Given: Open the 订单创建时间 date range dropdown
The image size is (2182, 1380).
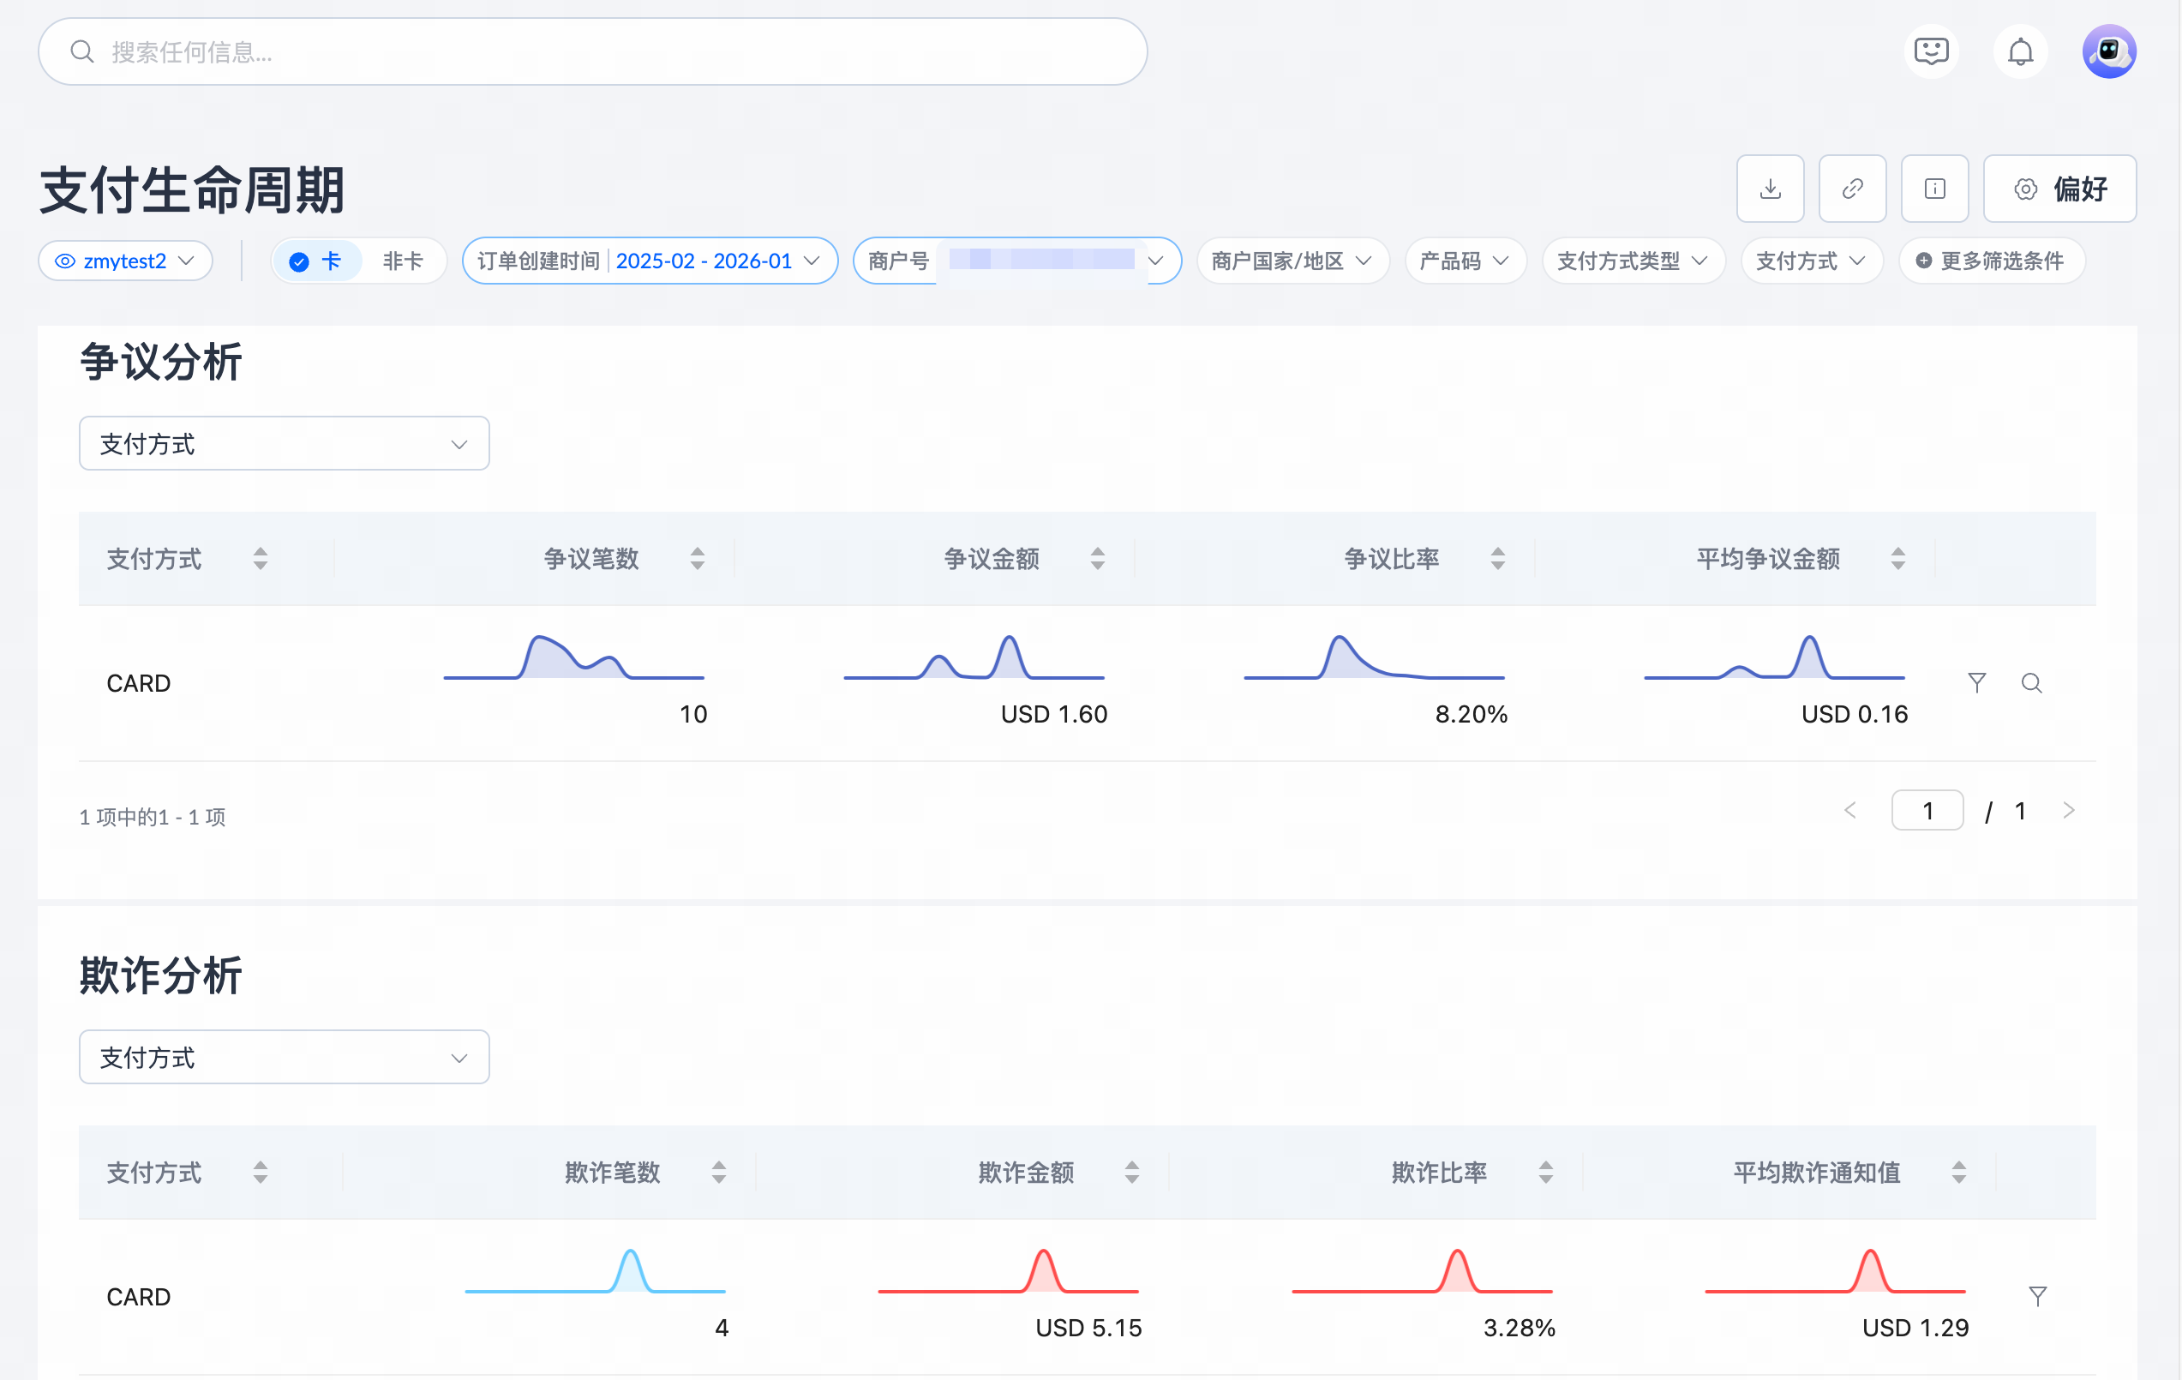Looking at the screenshot, I should pos(649,261).
